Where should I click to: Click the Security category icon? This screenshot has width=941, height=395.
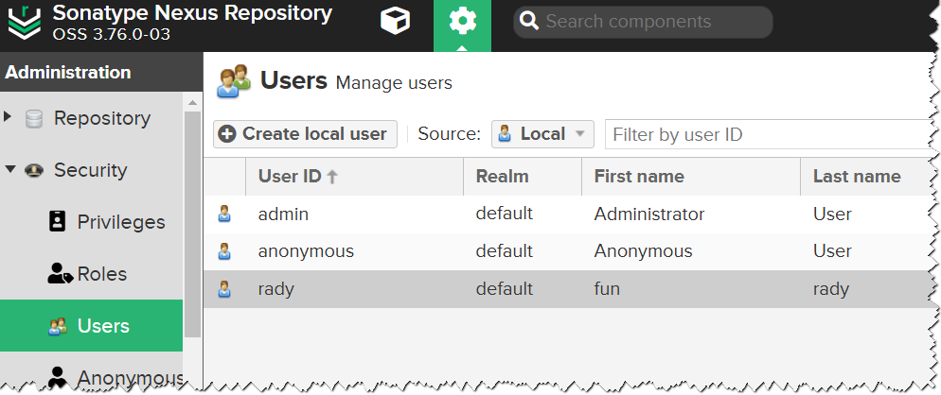[34, 170]
